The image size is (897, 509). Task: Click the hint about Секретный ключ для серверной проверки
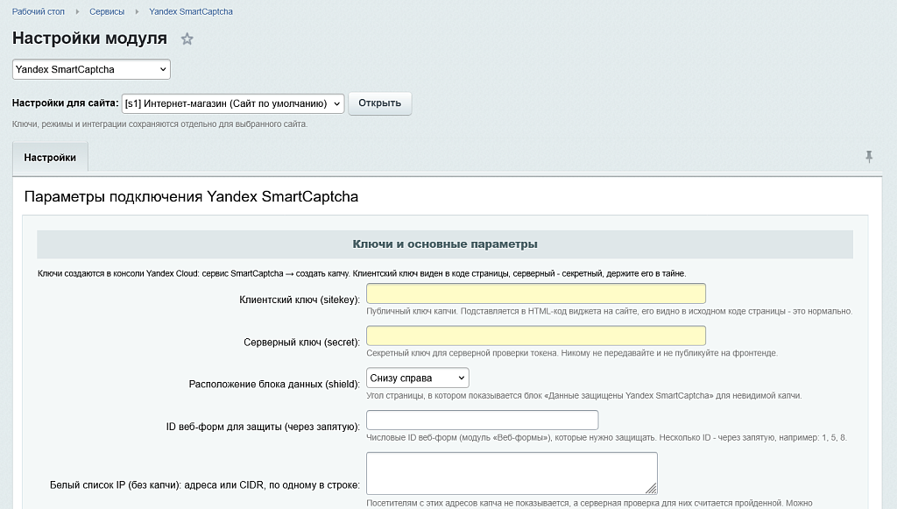click(x=572, y=353)
